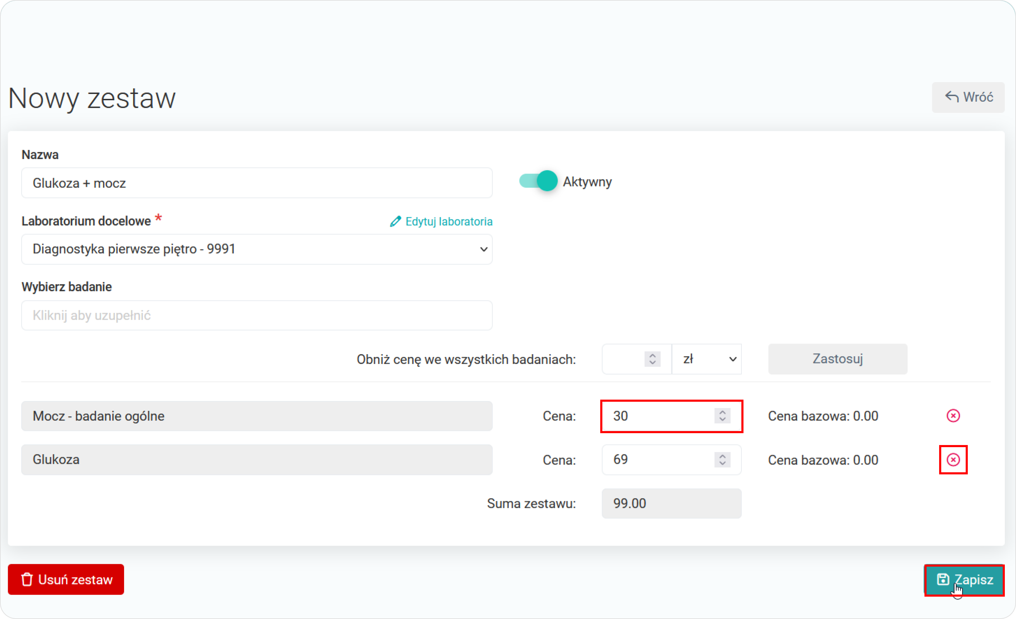Click the discount amount input field
This screenshot has height=619, width=1016.
[637, 359]
